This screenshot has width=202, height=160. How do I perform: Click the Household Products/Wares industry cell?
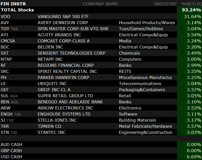coord(147,23)
